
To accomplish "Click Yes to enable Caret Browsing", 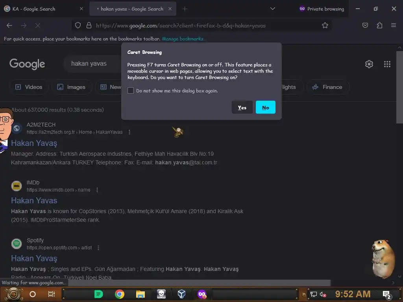I will [x=242, y=107].
